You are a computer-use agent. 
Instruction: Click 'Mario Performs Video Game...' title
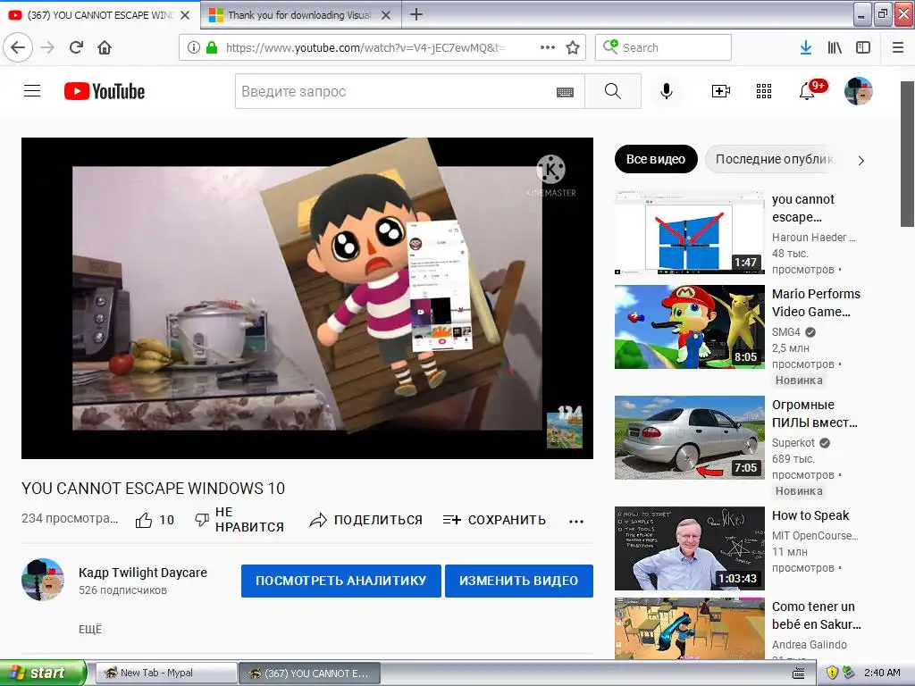(x=816, y=303)
